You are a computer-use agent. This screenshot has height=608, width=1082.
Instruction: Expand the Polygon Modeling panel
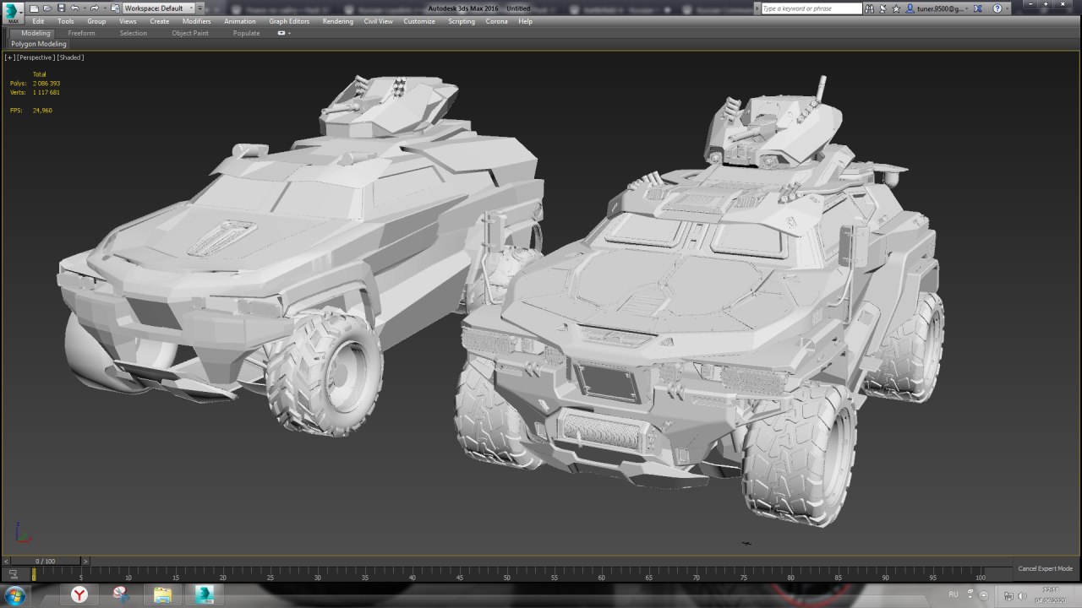pos(39,44)
